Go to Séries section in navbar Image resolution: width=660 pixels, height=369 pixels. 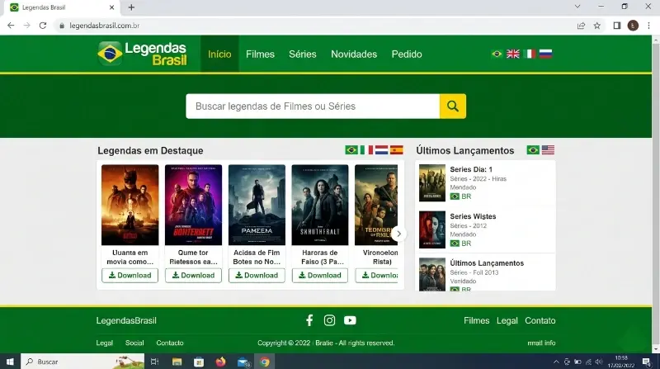pyautogui.click(x=303, y=54)
